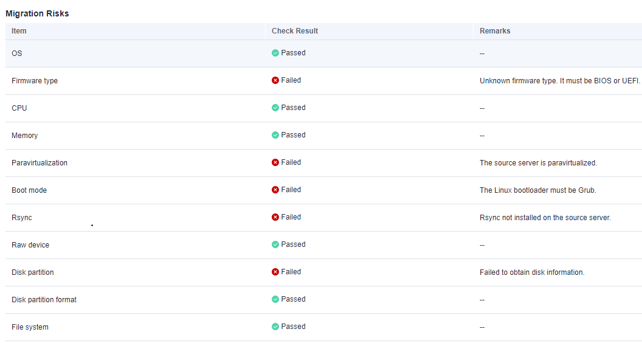Click the passed icon for Disk partition format

(x=275, y=299)
